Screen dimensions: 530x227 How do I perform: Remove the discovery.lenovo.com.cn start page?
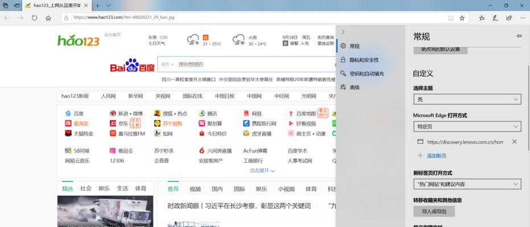[x=515, y=142]
